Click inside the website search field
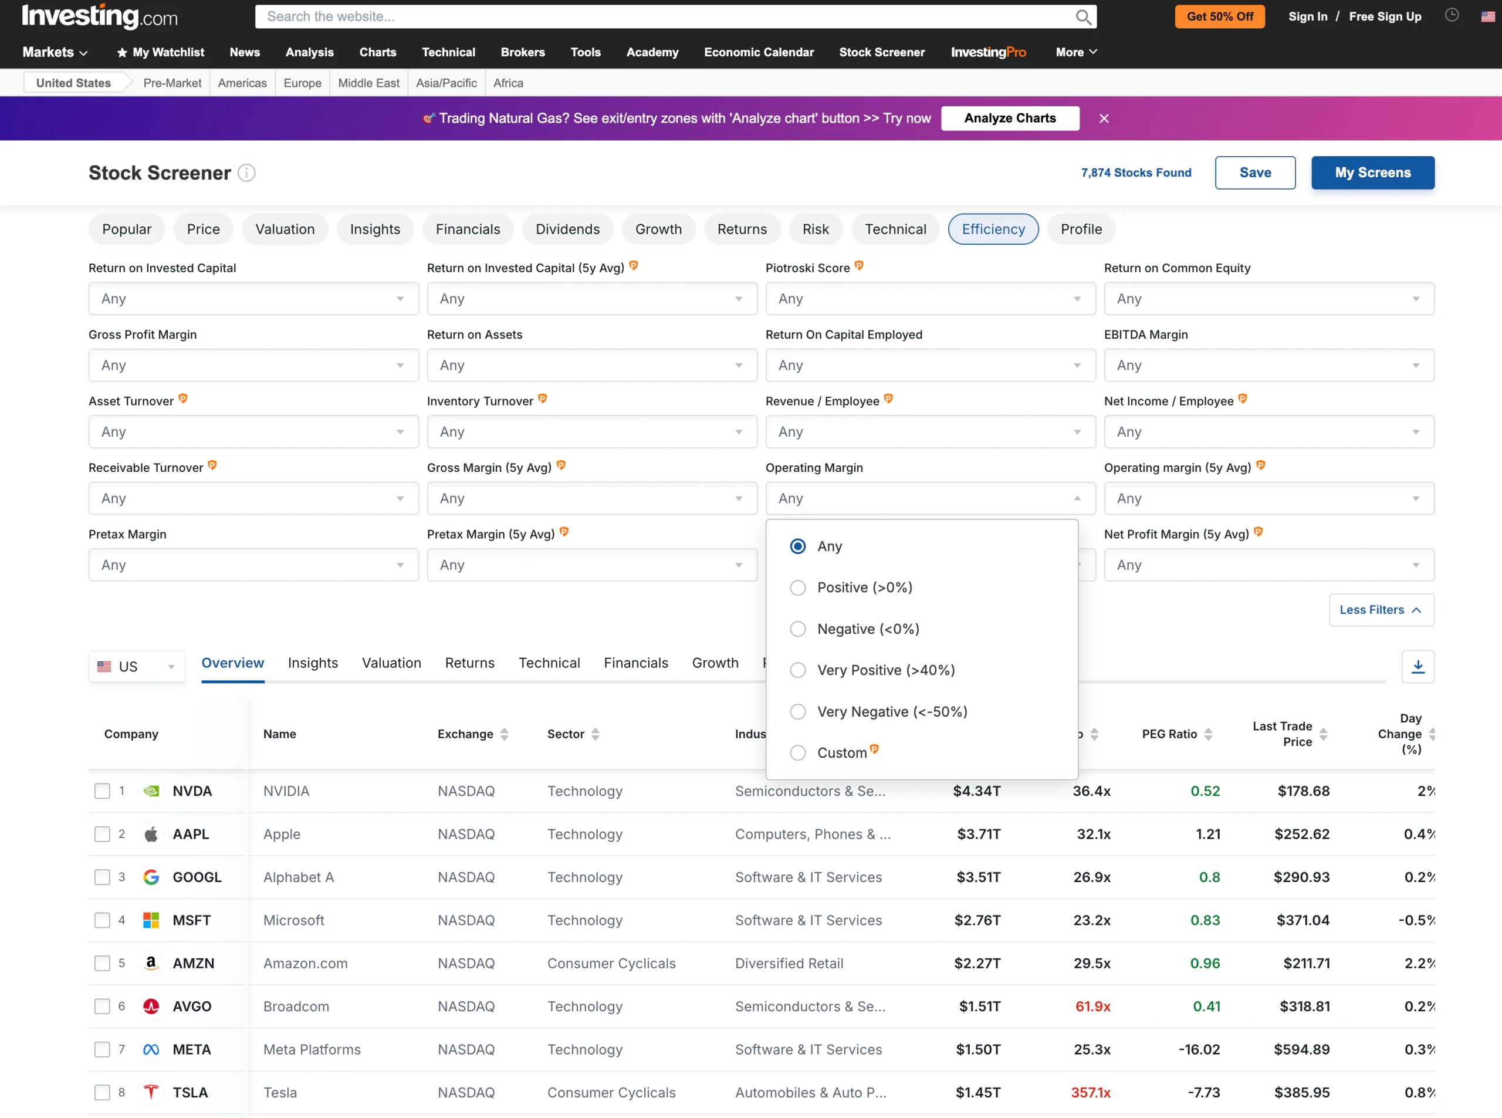Screen dimensions: 1502x1118 click(609, 16)
